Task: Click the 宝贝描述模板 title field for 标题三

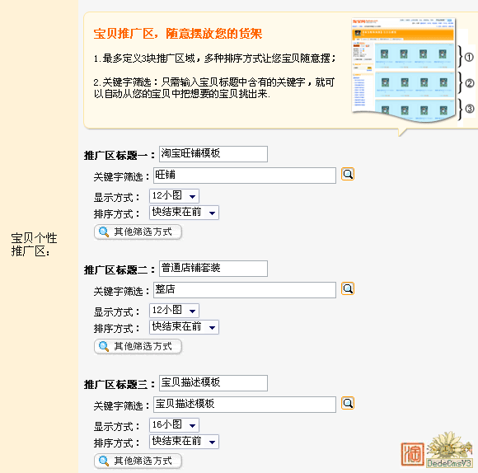Action: click(x=213, y=383)
